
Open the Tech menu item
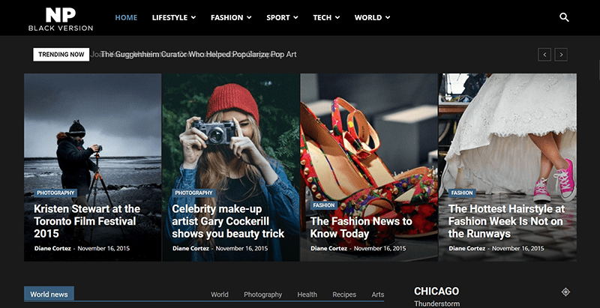322,17
